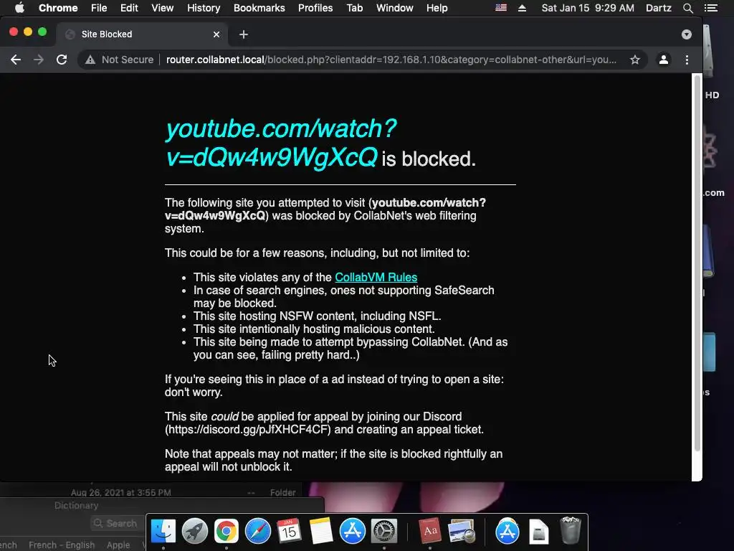The height and width of the screenshot is (551, 734).
Task: Open System Preferences in the dock
Action: [384, 531]
